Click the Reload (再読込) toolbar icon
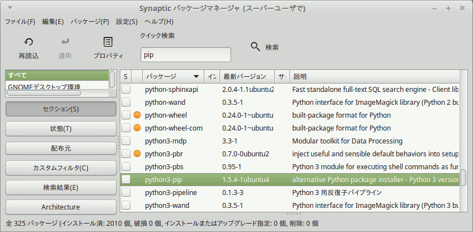The image size is (473, 232). 29,42
